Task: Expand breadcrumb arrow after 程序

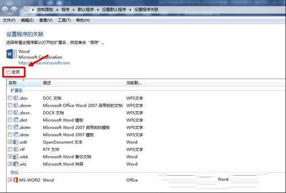Action: click(74, 10)
